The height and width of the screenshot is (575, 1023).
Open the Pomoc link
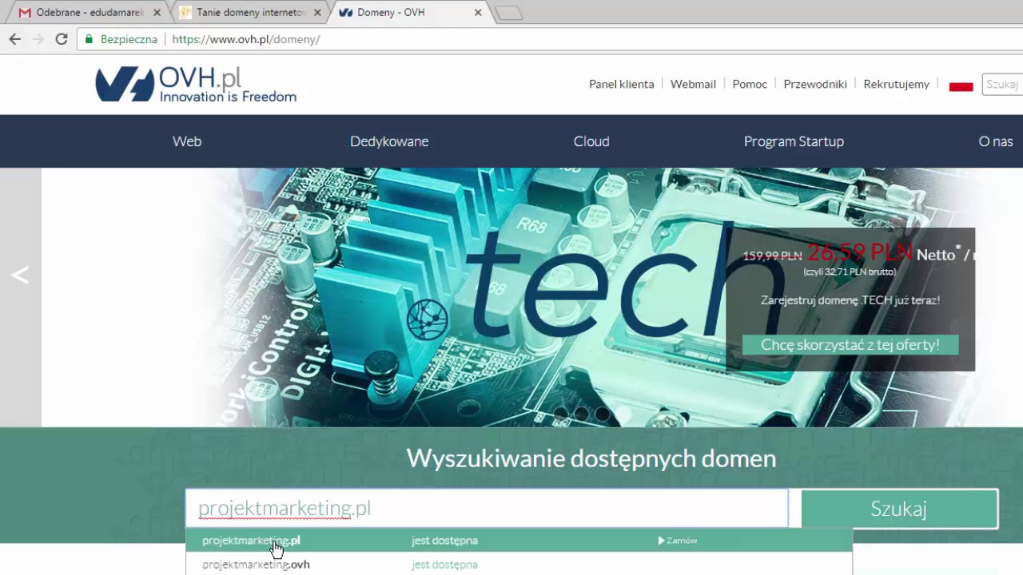coord(750,84)
